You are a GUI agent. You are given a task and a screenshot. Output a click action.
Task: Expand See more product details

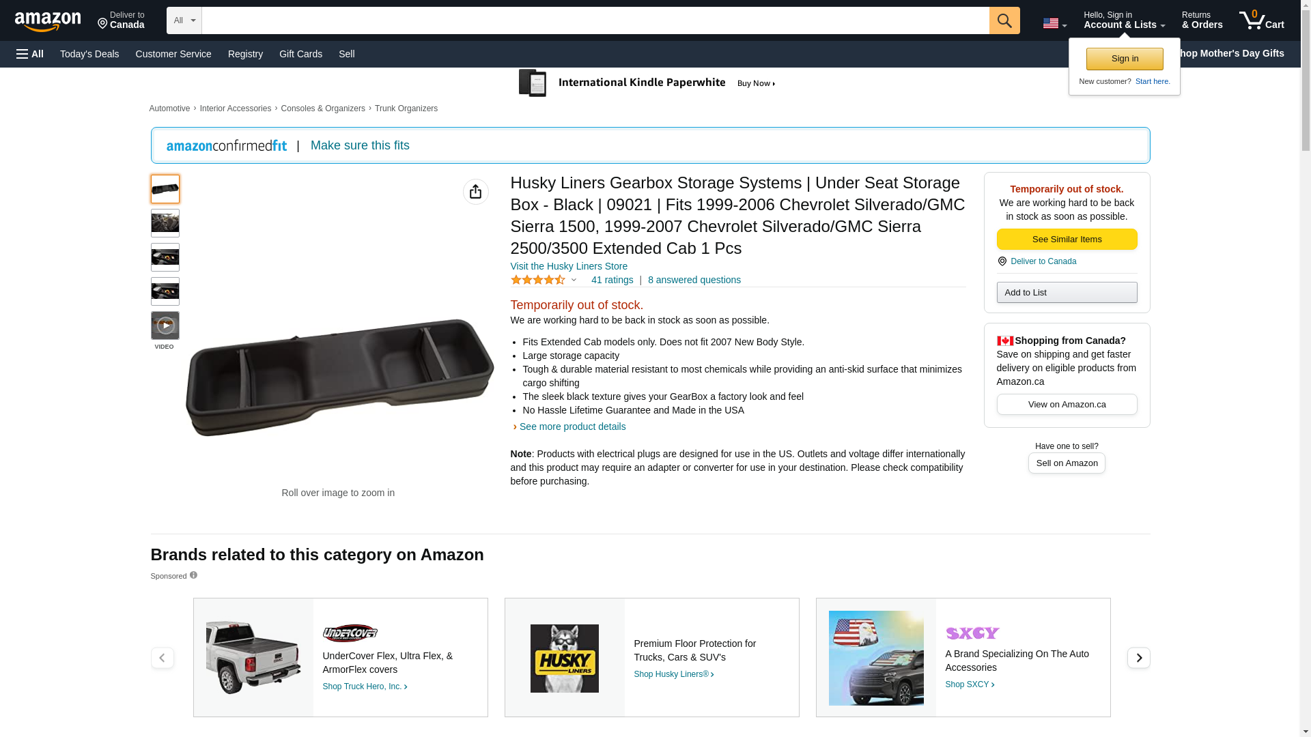point(572,427)
